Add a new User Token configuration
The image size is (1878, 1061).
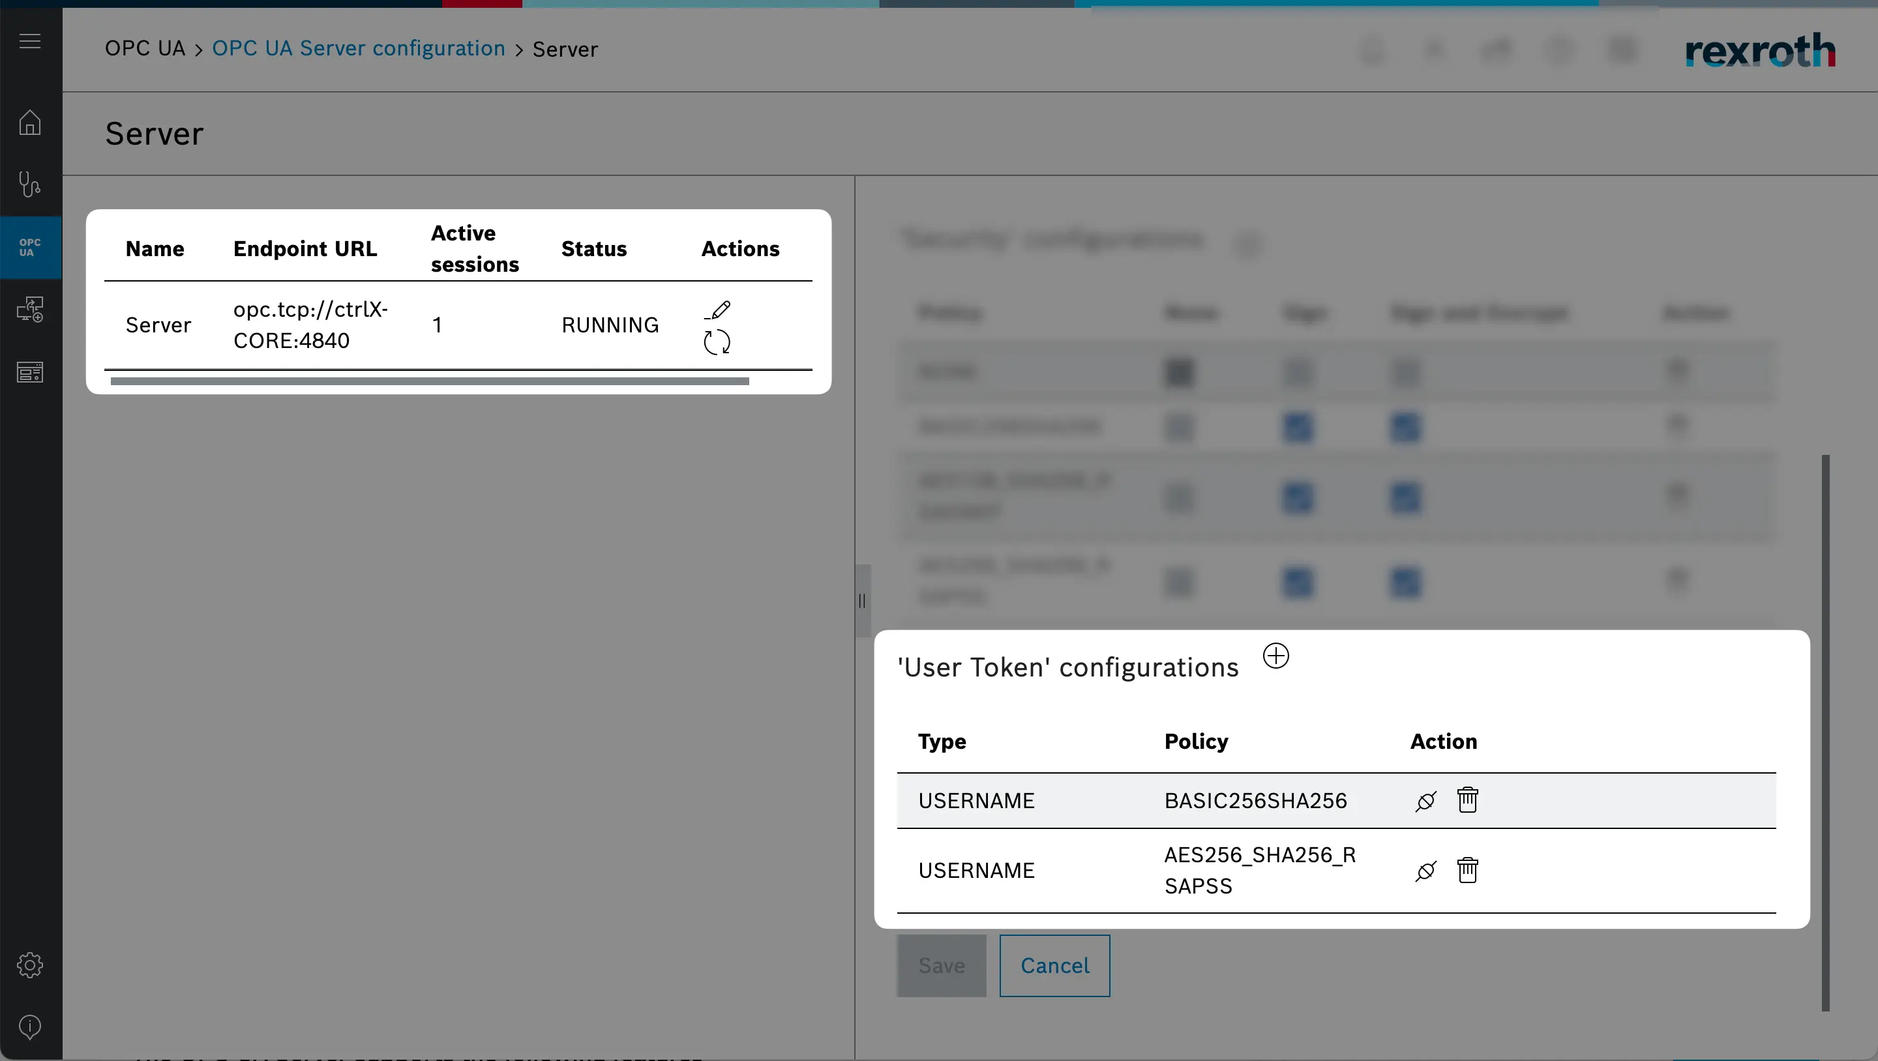pos(1276,656)
